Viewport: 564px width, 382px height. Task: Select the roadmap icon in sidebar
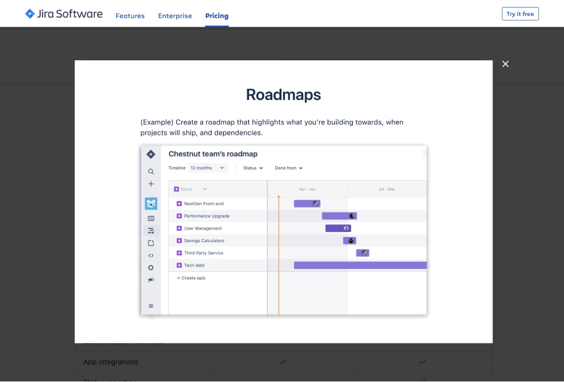click(151, 231)
